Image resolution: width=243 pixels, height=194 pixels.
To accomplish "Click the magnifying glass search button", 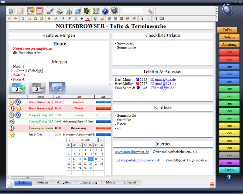I will (150, 11).
